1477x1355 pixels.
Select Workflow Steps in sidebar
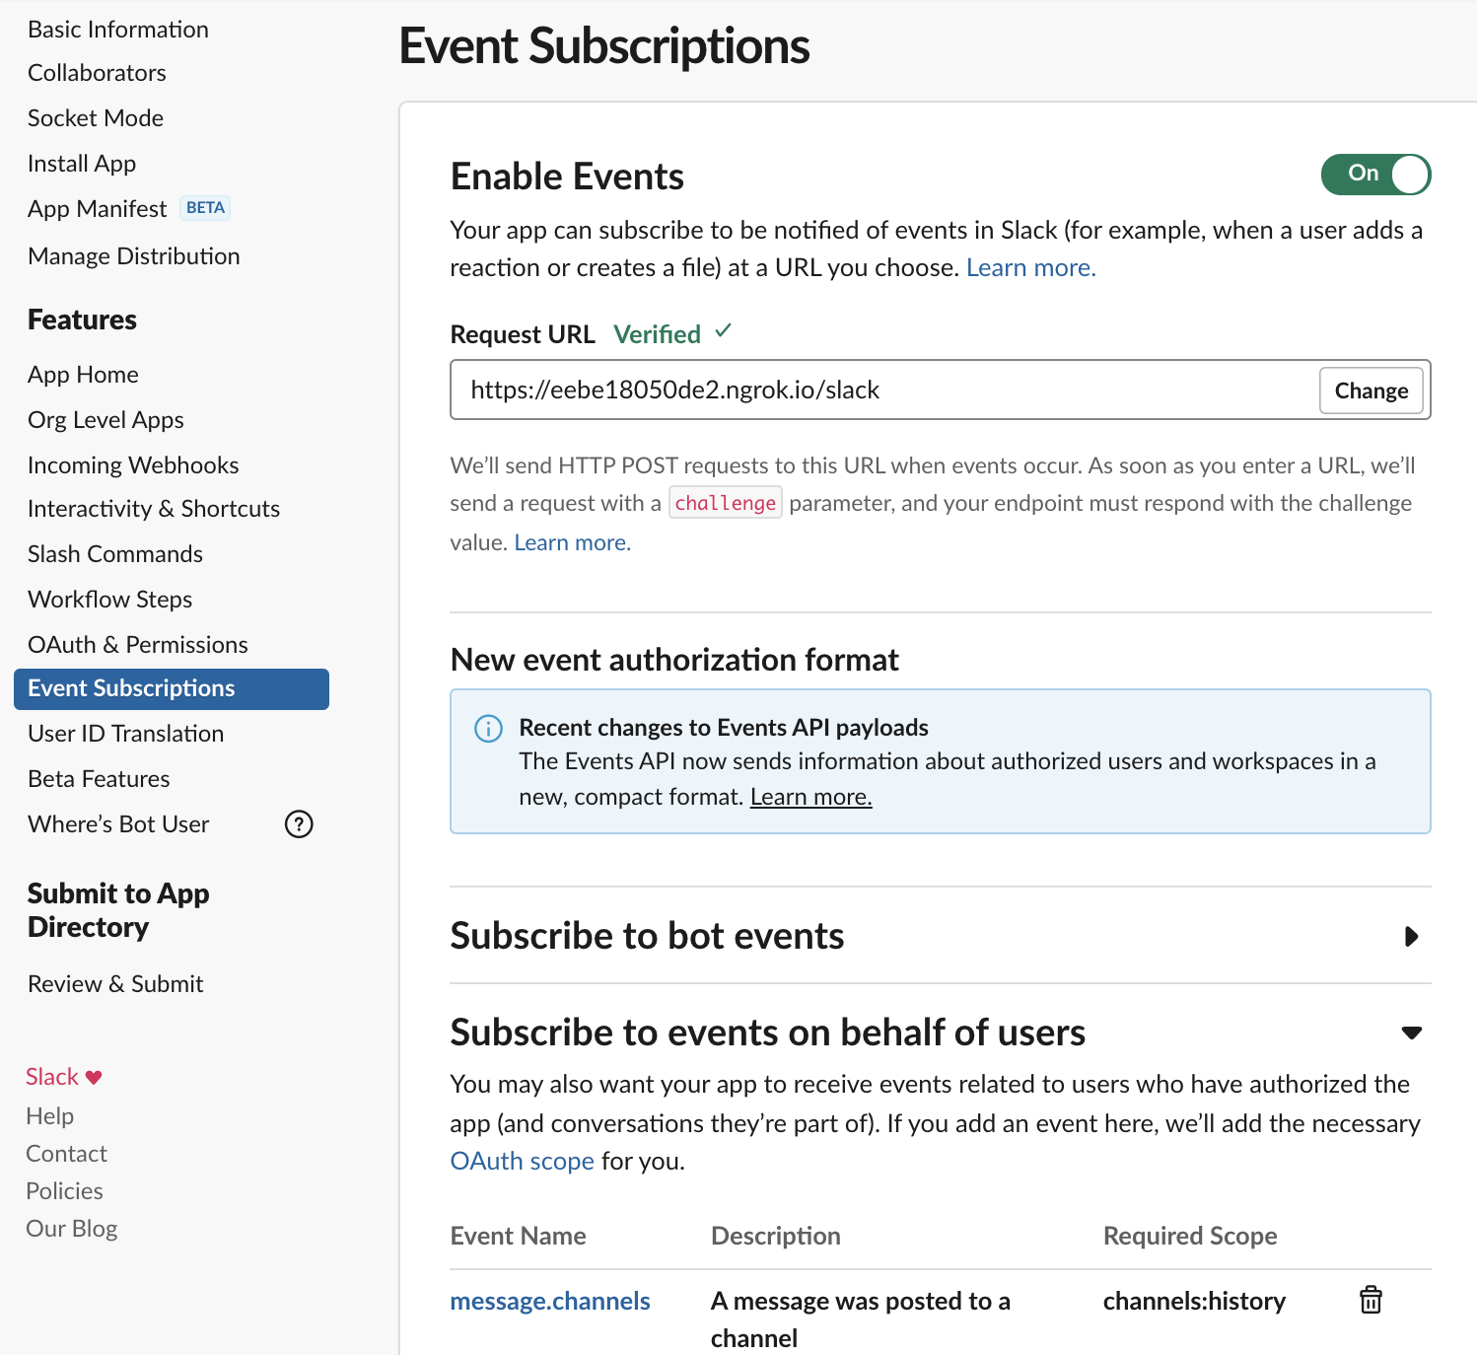point(110,600)
